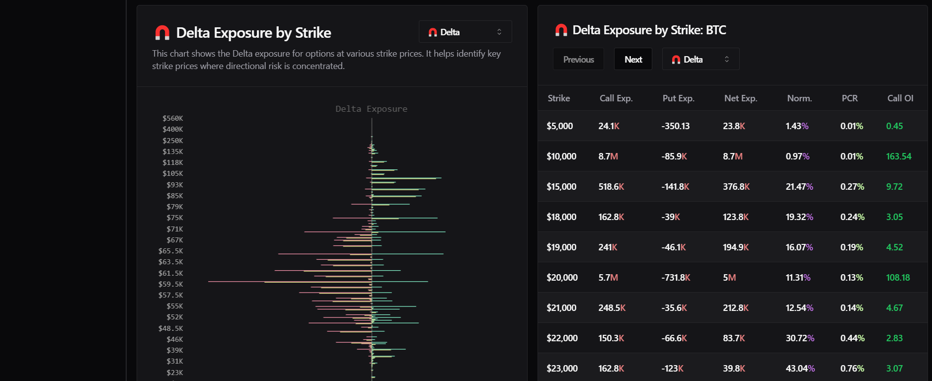Viewport: 932px width, 381px height.
Task: Click the Net Exp. column header
Action: [x=741, y=98]
